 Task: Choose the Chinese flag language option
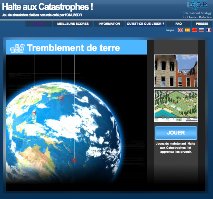pos(194,30)
